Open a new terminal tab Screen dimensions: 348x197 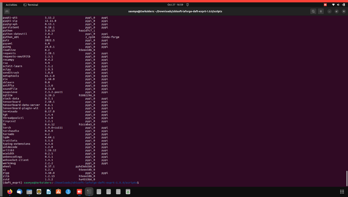tap(7, 11)
